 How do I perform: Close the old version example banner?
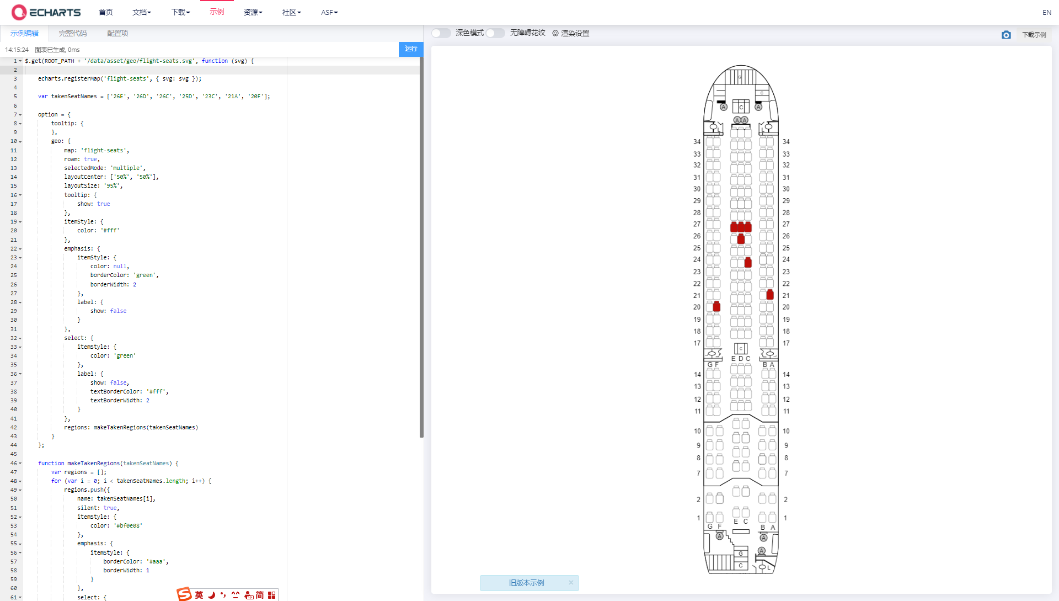coord(571,583)
